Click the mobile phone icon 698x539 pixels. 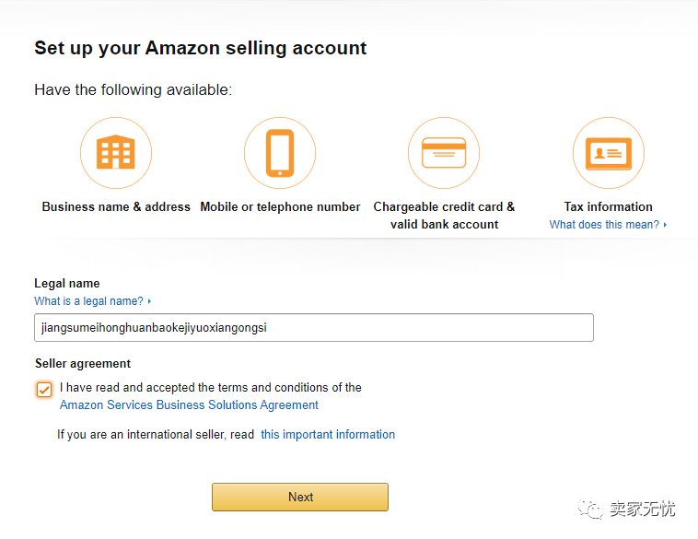point(280,152)
